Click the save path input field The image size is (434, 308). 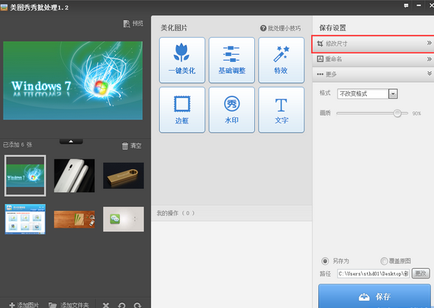coord(373,273)
